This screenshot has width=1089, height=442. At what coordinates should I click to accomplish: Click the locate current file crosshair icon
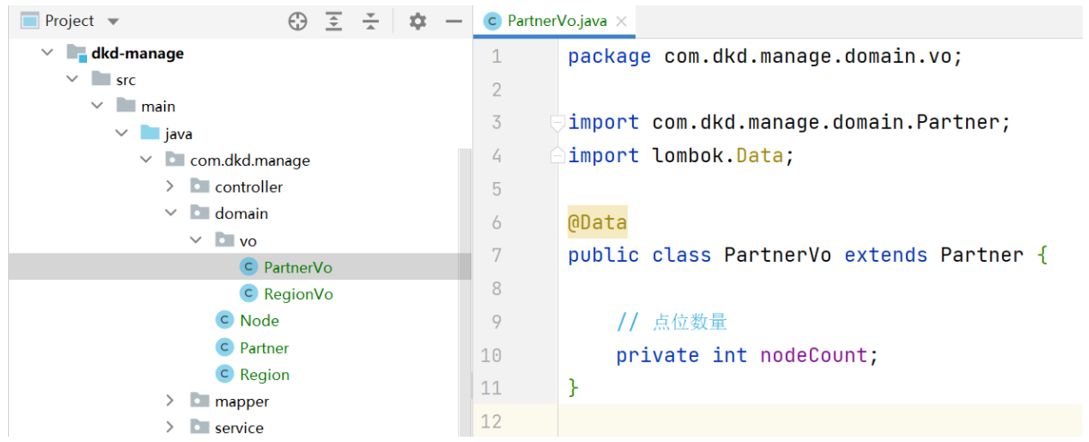point(298,22)
